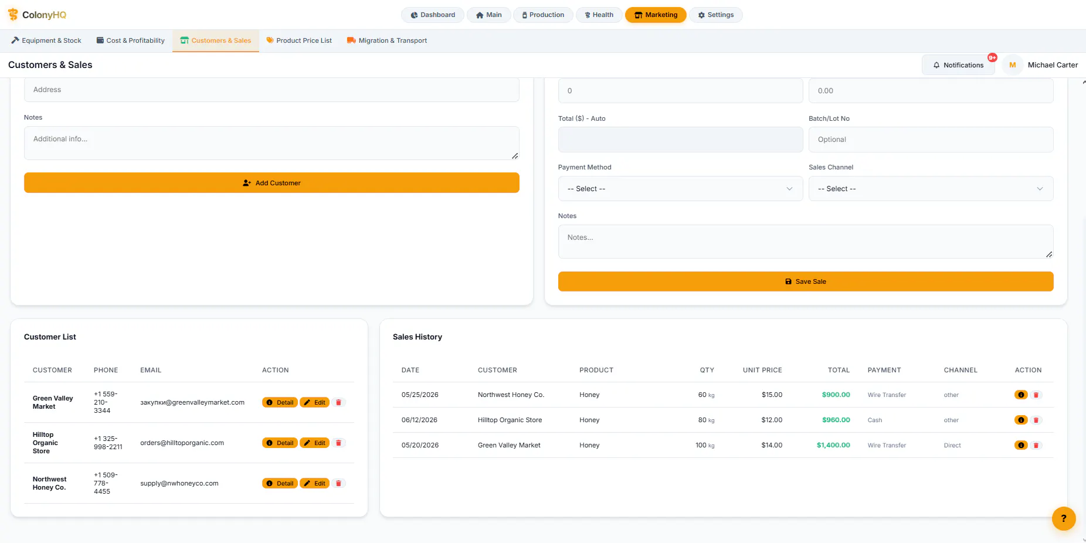Edit Hilltop Organic Store customer

315,443
